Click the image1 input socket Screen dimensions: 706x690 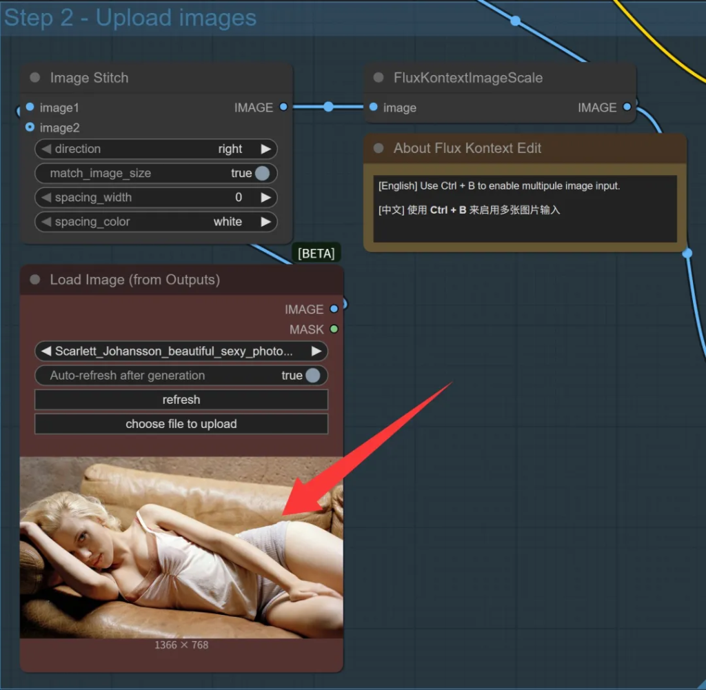[x=30, y=107]
